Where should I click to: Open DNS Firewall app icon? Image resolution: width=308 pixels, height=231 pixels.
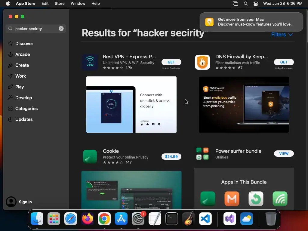pyautogui.click(x=202, y=62)
